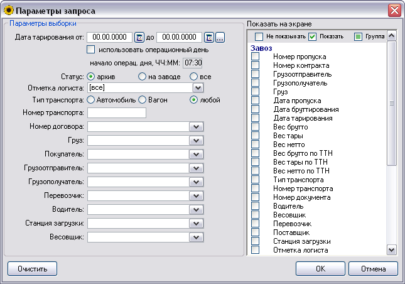This screenshot has width=405, height=284.
Task: Choose 'Автомобиль' transport type
Action: point(91,100)
